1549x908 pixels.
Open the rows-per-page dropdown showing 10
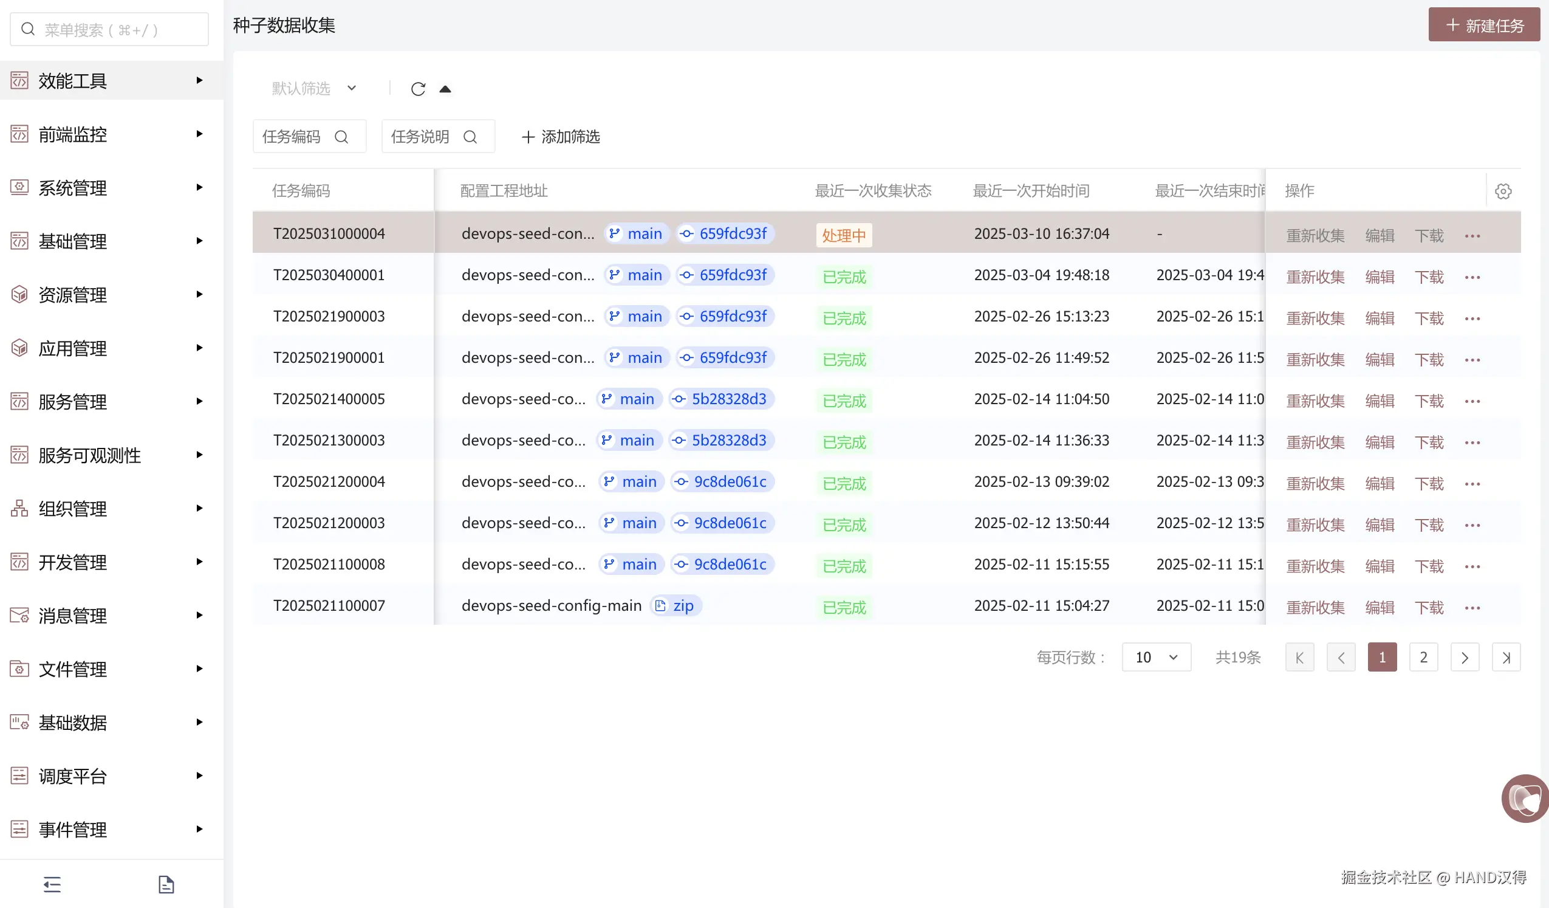pos(1155,658)
